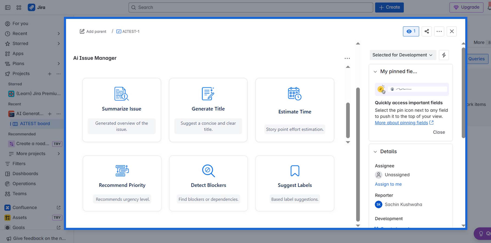
Task: Click the share icon in issue header
Action: tap(427, 31)
